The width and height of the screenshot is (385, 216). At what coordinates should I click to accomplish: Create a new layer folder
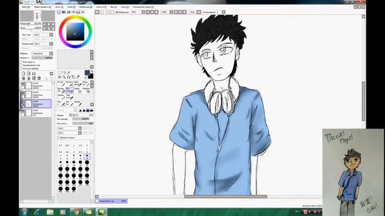point(34,73)
